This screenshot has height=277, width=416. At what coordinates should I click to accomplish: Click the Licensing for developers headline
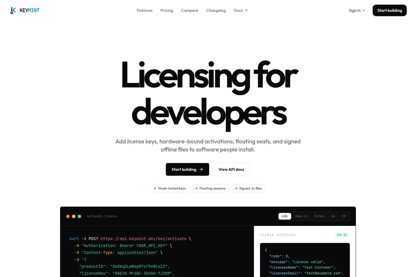tap(210, 95)
